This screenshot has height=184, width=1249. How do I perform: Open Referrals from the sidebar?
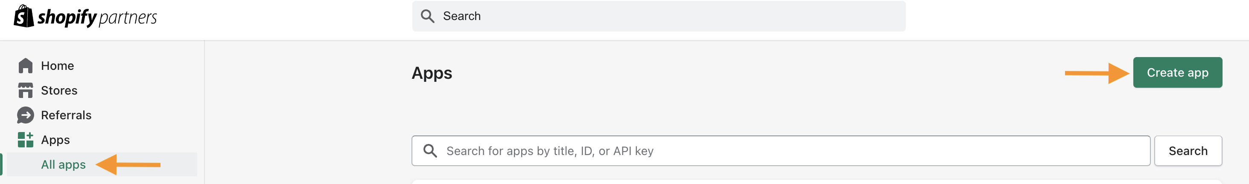(x=66, y=115)
